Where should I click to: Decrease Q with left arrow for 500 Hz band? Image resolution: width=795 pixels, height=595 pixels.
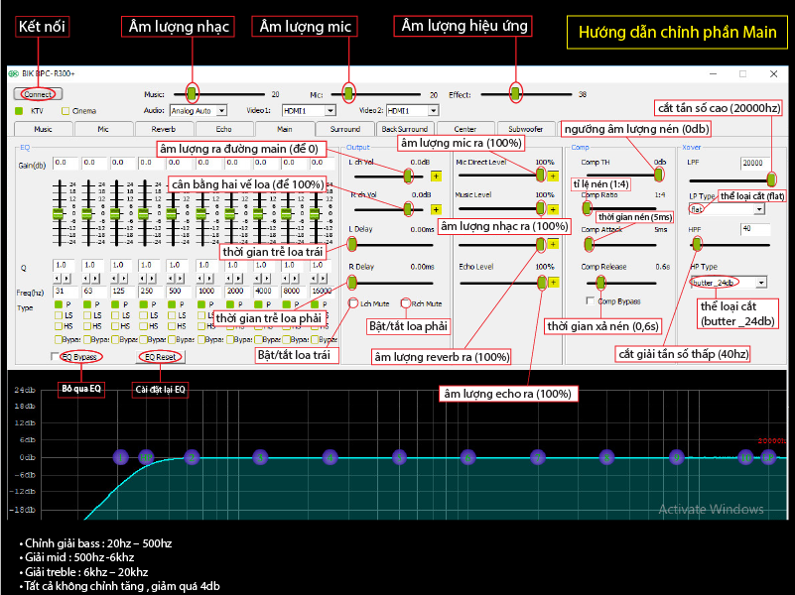coord(172,279)
